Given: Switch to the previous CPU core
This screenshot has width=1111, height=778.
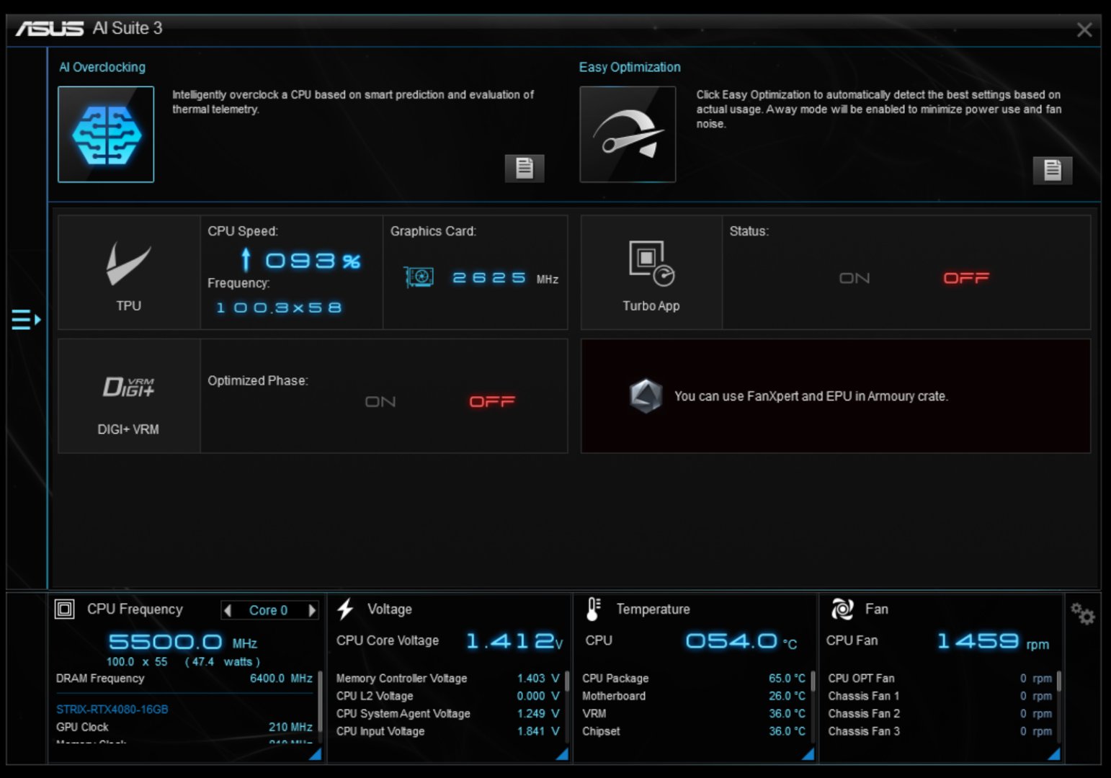Looking at the screenshot, I should point(228,611).
